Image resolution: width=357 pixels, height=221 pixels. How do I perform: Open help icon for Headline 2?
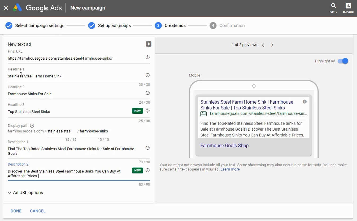click(148, 93)
